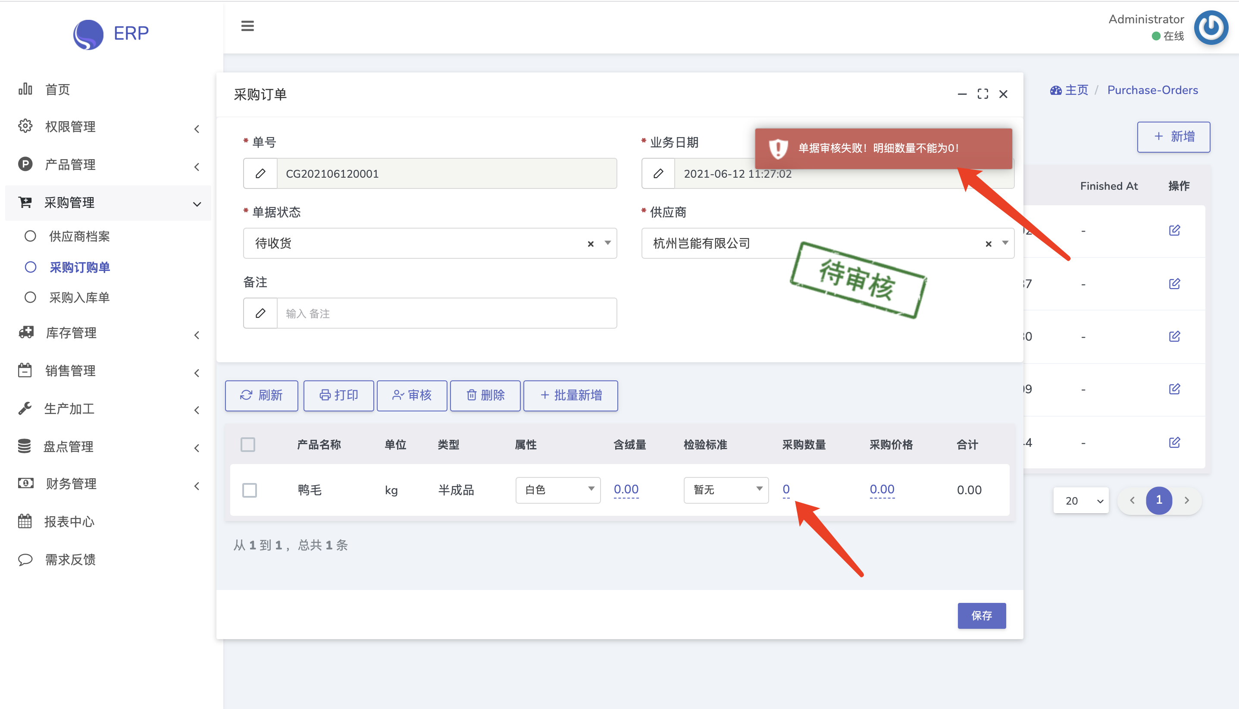Go to next pagination page arrow

coord(1187,501)
